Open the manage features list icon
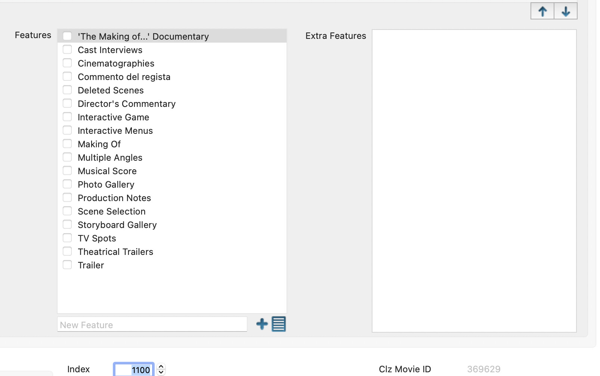The height and width of the screenshot is (376, 600). pyautogui.click(x=279, y=324)
